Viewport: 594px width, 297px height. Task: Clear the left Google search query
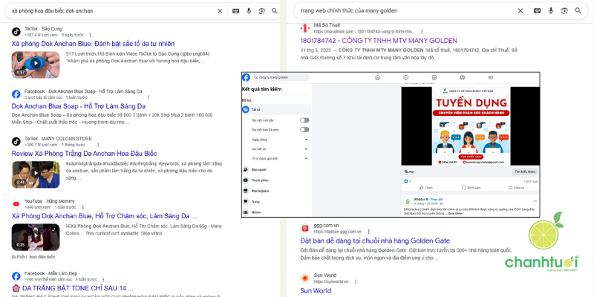[219, 11]
